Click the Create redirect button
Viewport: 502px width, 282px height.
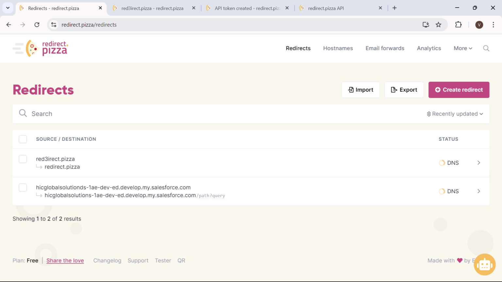click(459, 90)
